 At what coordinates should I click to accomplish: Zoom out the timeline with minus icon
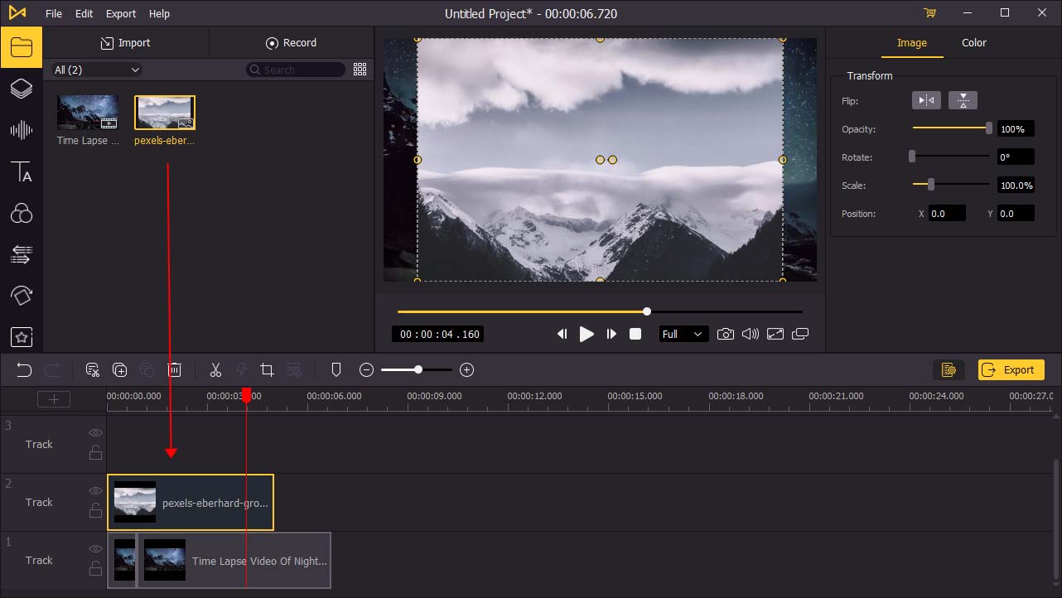tap(366, 370)
